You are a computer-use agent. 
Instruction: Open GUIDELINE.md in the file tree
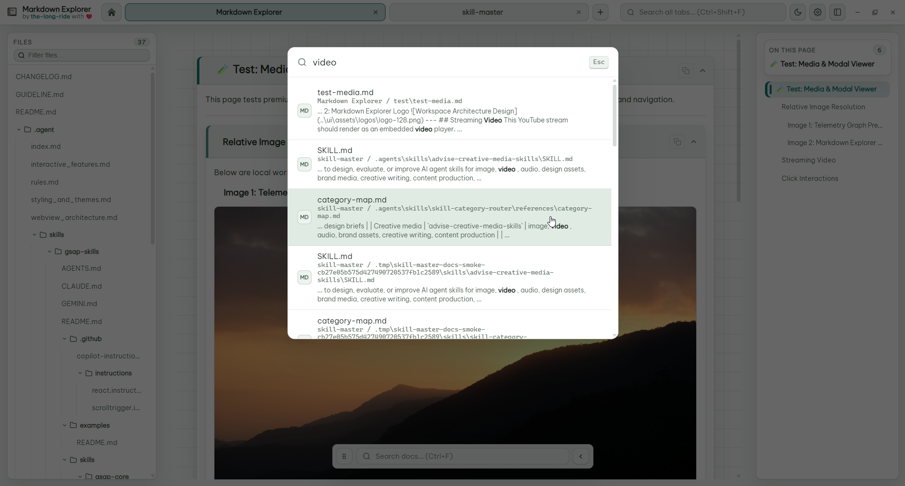40,95
